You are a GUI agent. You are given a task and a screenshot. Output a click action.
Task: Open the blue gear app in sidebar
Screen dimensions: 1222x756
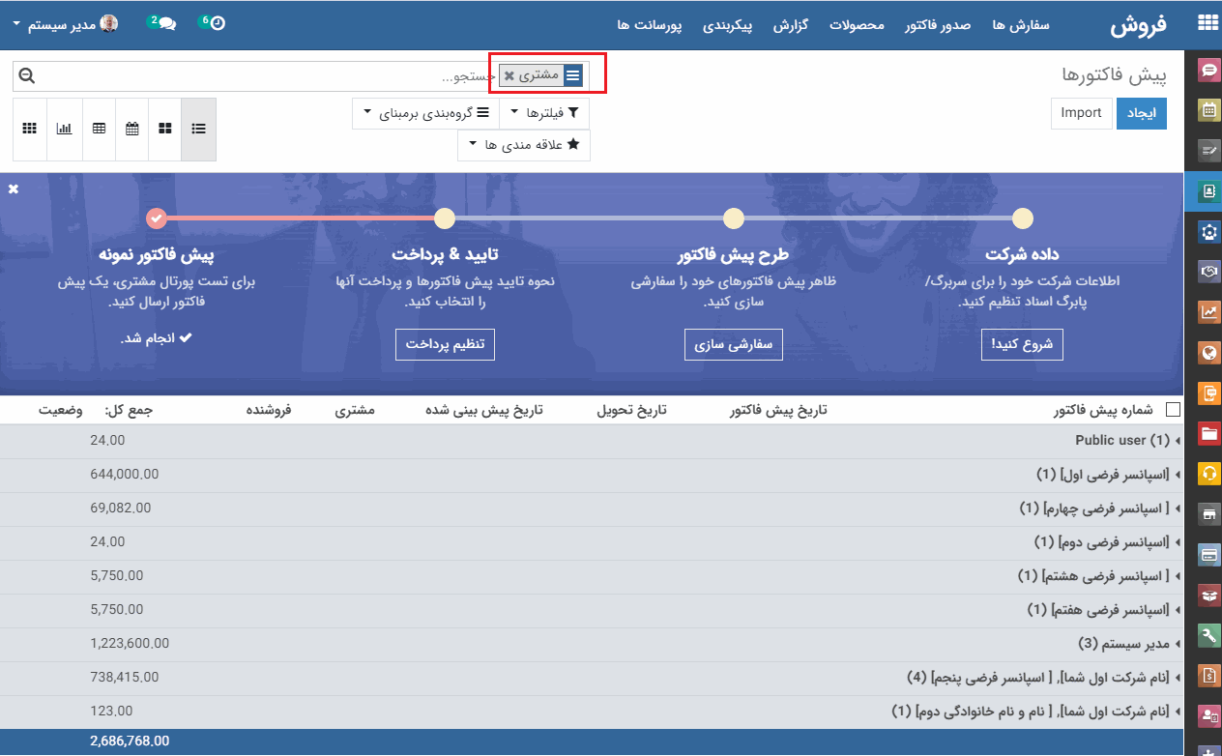point(1207,232)
